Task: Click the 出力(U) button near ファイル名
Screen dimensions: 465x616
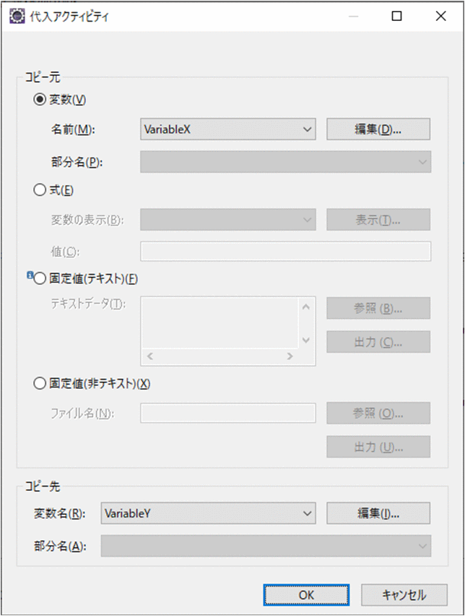Action: [x=378, y=447]
